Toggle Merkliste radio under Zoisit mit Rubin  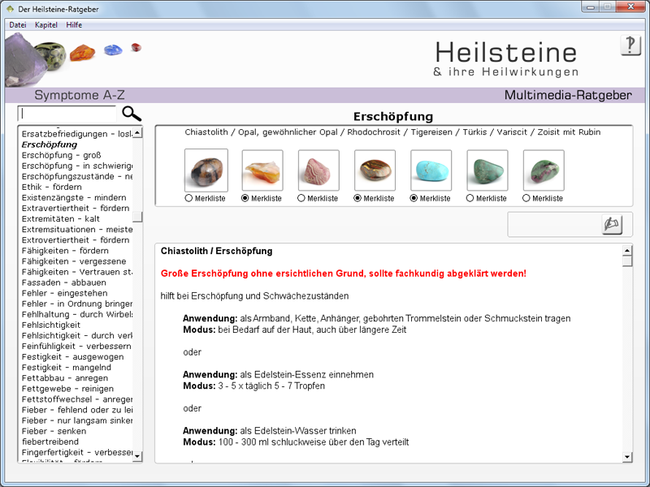527,198
